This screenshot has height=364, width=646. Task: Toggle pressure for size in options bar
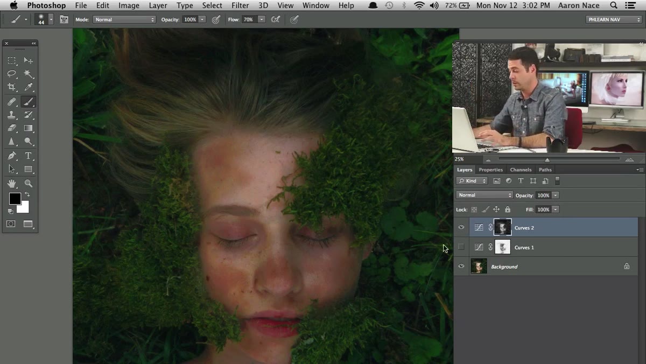pos(294,19)
